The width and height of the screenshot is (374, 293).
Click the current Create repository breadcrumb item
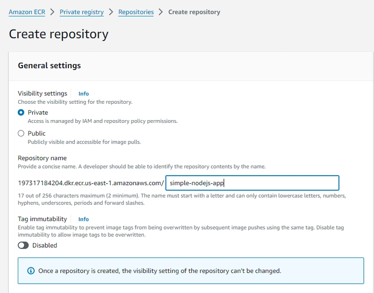click(x=194, y=12)
